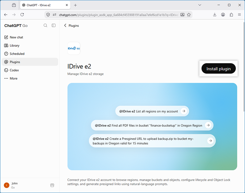Open the browser account profile icon
The width and height of the screenshot is (245, 193).
[x=223, y=15]
